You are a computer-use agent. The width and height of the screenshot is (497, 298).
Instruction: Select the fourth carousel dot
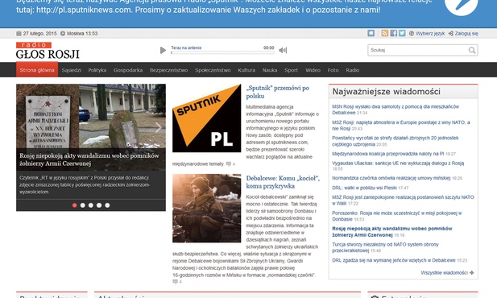tap(99, 205)
